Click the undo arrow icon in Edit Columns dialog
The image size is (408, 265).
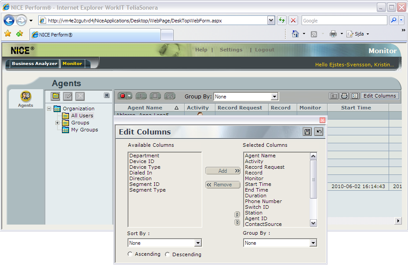pyautogui.click(x=318, y=131)
